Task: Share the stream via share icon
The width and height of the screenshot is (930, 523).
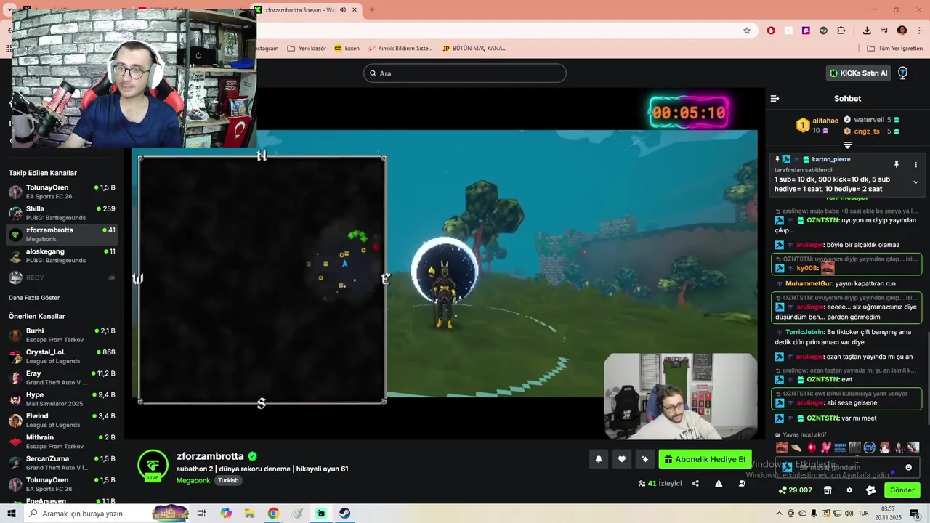Action: [x=695, y=483]
